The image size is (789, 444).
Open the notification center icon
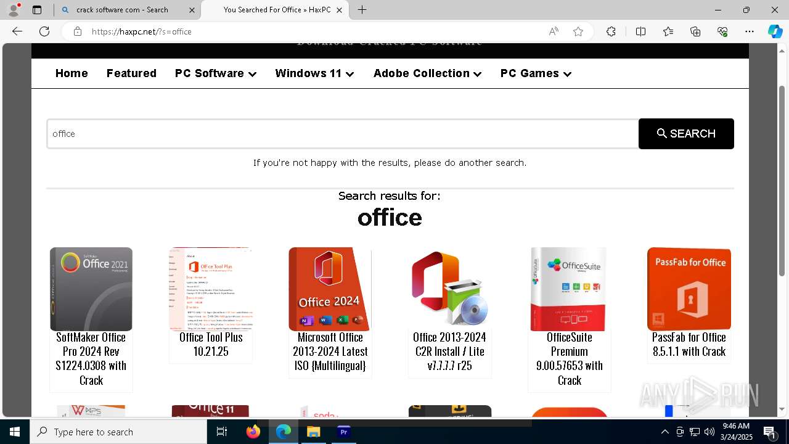pyautogui.click(x=770, y=432)
